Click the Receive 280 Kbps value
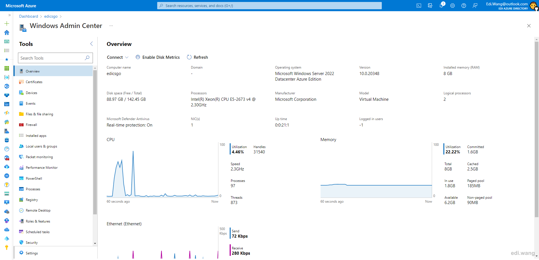This screenshot has width=539, height=260. (241, 253)
